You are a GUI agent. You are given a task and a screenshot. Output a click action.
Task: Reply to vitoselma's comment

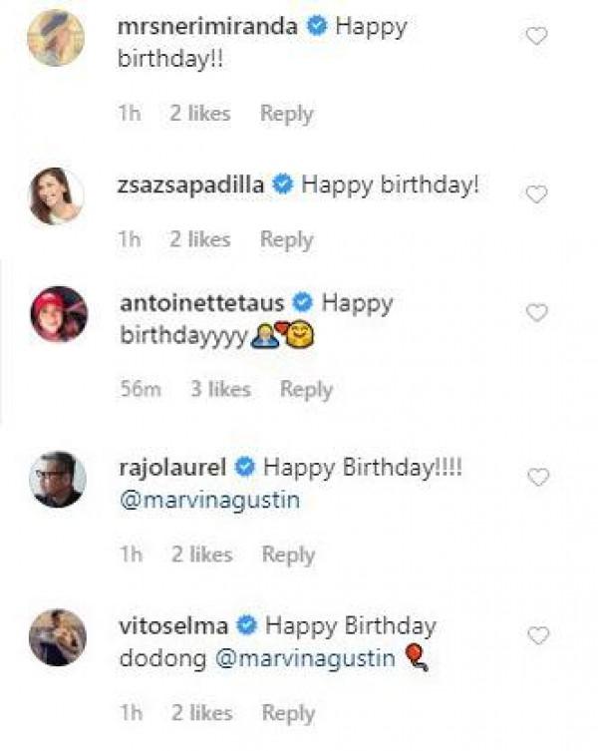288,713
